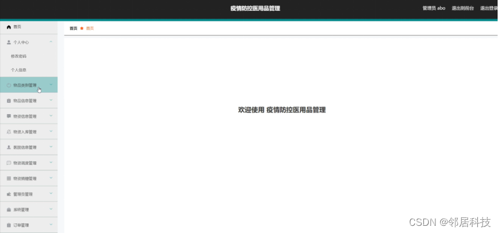Screen dimensions: 500x233
Task: Click the orange star icon in breadcrumb
Action: [82, 28]
